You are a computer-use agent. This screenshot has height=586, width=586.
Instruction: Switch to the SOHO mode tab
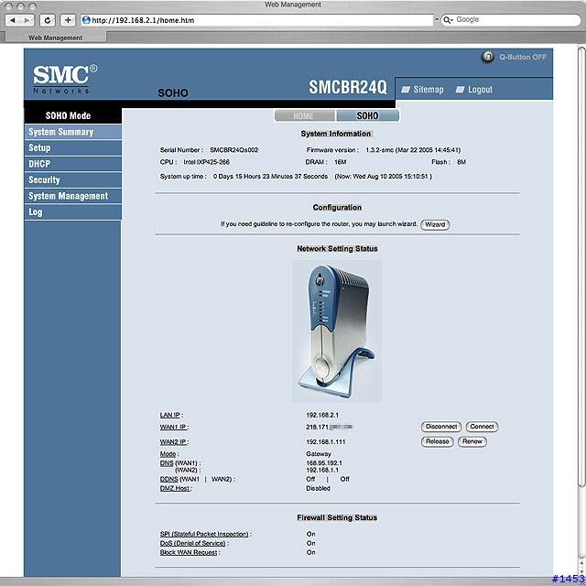(367, 116)
